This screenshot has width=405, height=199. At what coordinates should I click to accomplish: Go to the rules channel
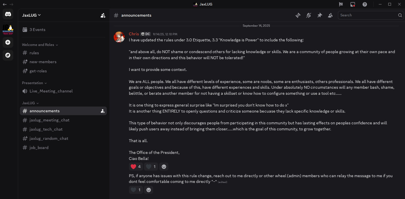tap(34, 53)
